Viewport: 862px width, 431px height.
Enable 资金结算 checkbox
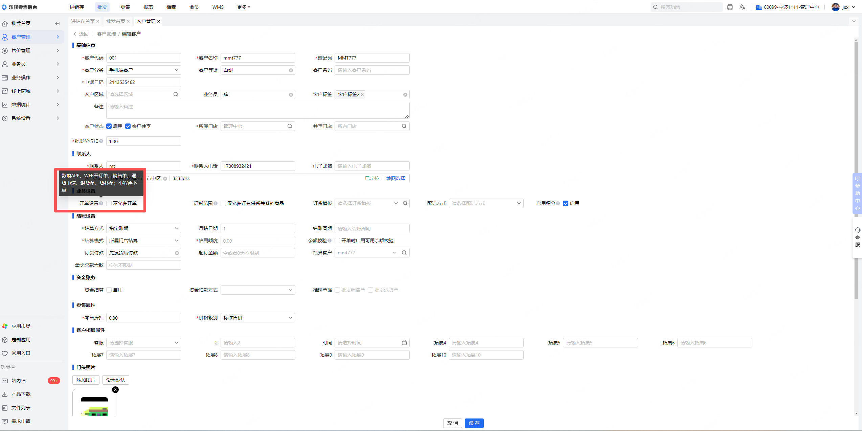click(x=109, y=290)
